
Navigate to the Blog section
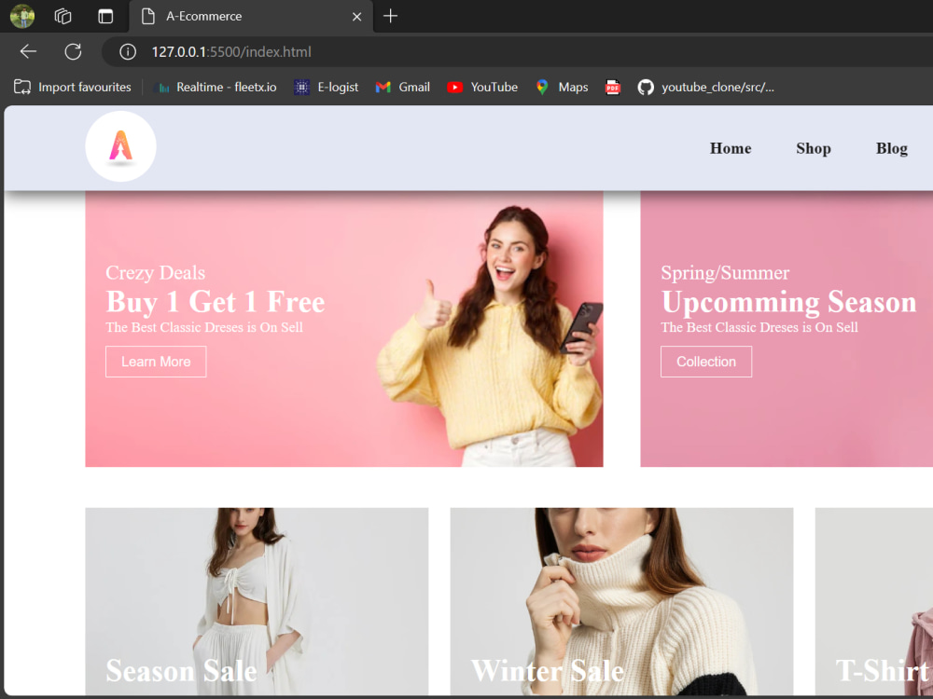click(x=891, y=148)
